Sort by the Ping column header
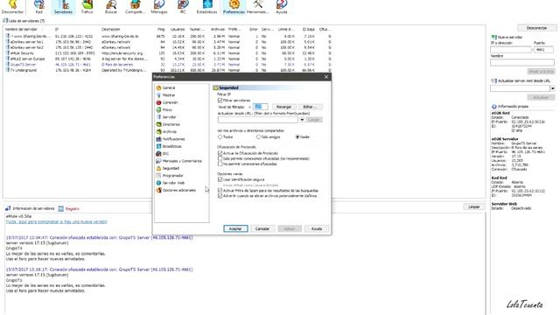The height and width of the screenshot is (315, 560). (161, 29)
